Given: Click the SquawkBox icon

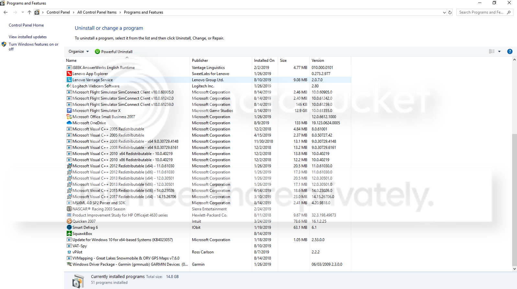Looking at the screenshot, I should point(69,234).
